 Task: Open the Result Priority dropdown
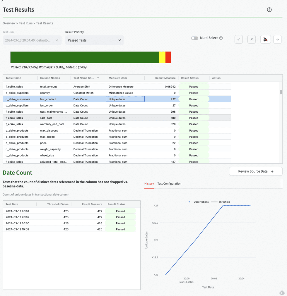94,40
